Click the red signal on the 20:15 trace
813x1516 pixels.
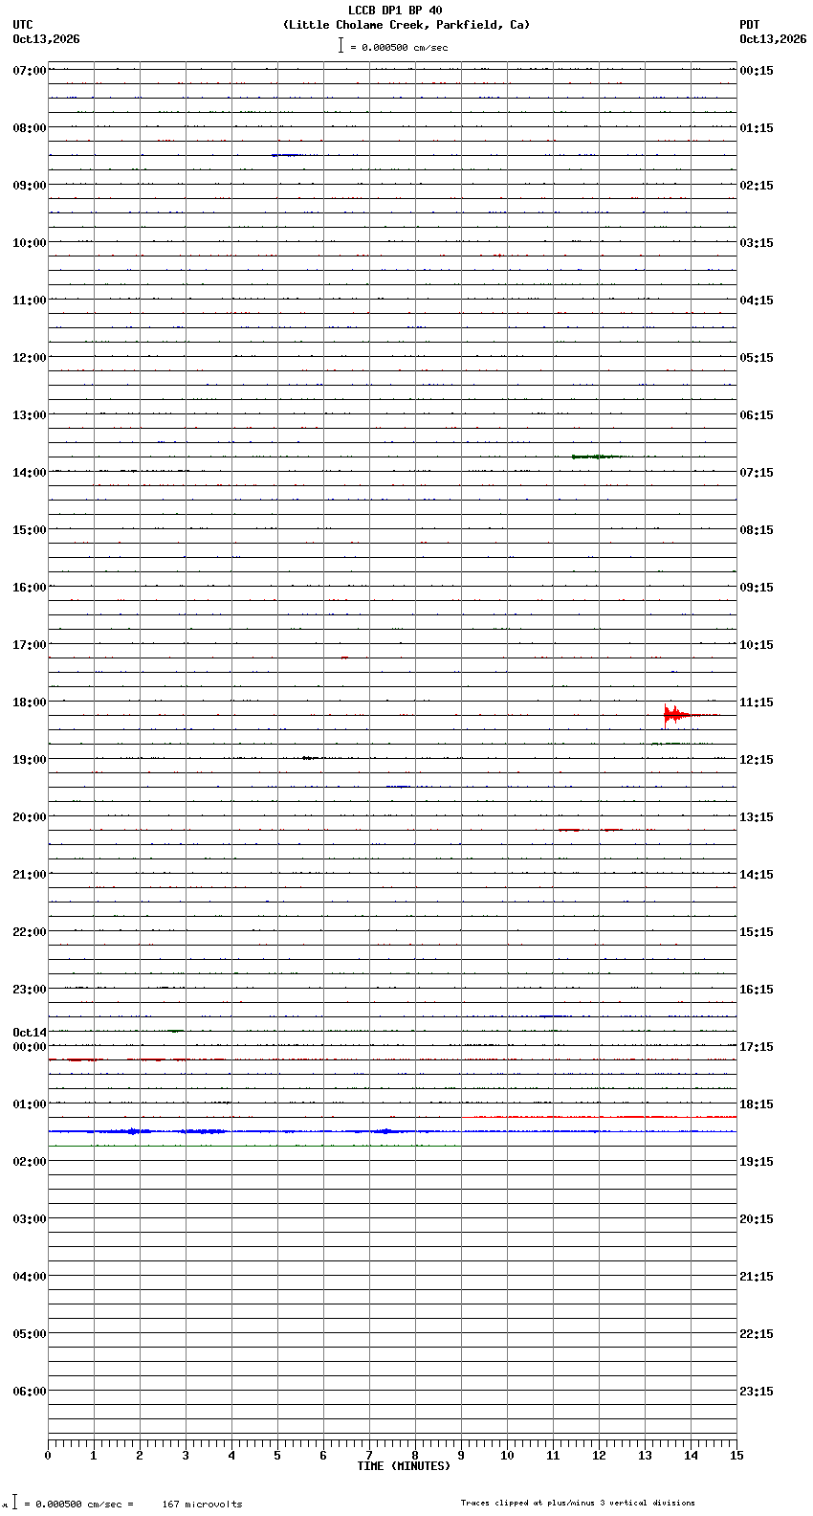[x=591, y=830]
